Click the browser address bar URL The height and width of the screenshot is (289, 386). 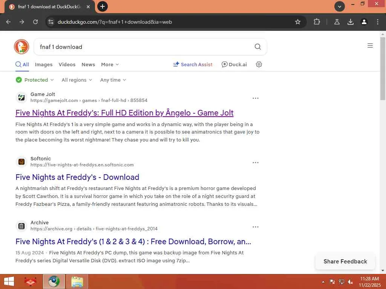tap(115, 22)
